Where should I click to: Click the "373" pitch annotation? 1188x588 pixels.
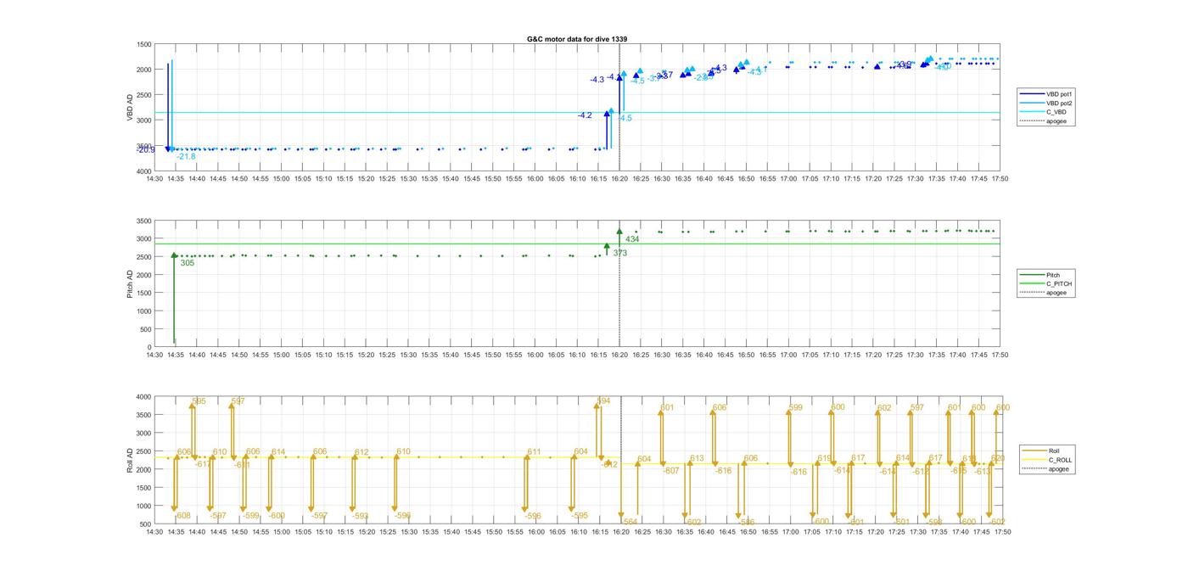(x=620, y=253)
